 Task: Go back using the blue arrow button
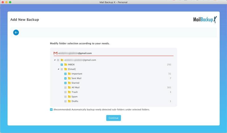click(x=16, y=33)
